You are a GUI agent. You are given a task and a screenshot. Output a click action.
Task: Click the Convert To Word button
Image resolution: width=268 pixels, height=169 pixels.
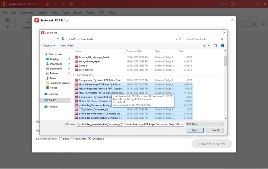[x=211, y=144]
